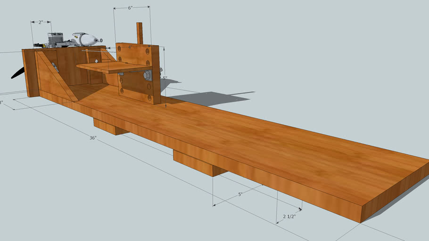Viewport: 429px width, 241px height.
Task: Click the 36" length dimension label
Action: (x=93, y=138)
